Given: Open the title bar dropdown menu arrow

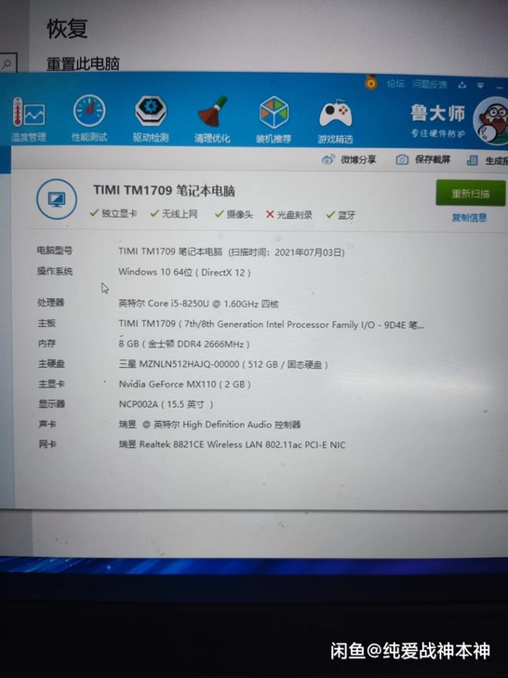Looking at the screenshot, I should click(480, 86).
